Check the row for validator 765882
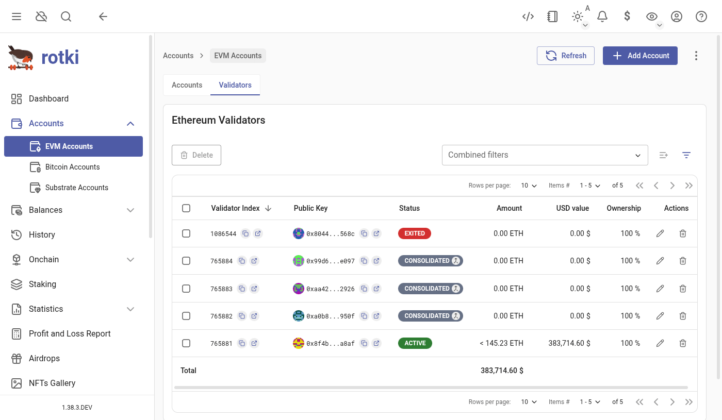Viewport: 722px width, 420px height. (186, 316)
